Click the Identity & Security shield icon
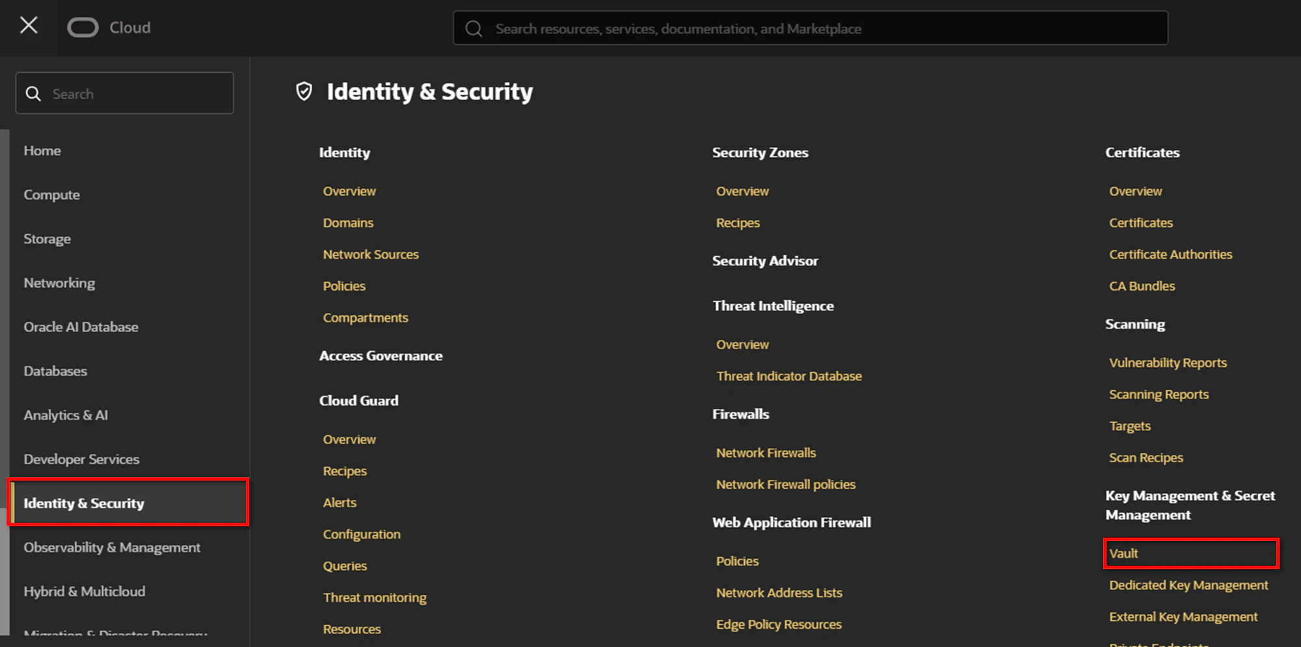Viewport: 1301px width, 647px height. point(304,91)
